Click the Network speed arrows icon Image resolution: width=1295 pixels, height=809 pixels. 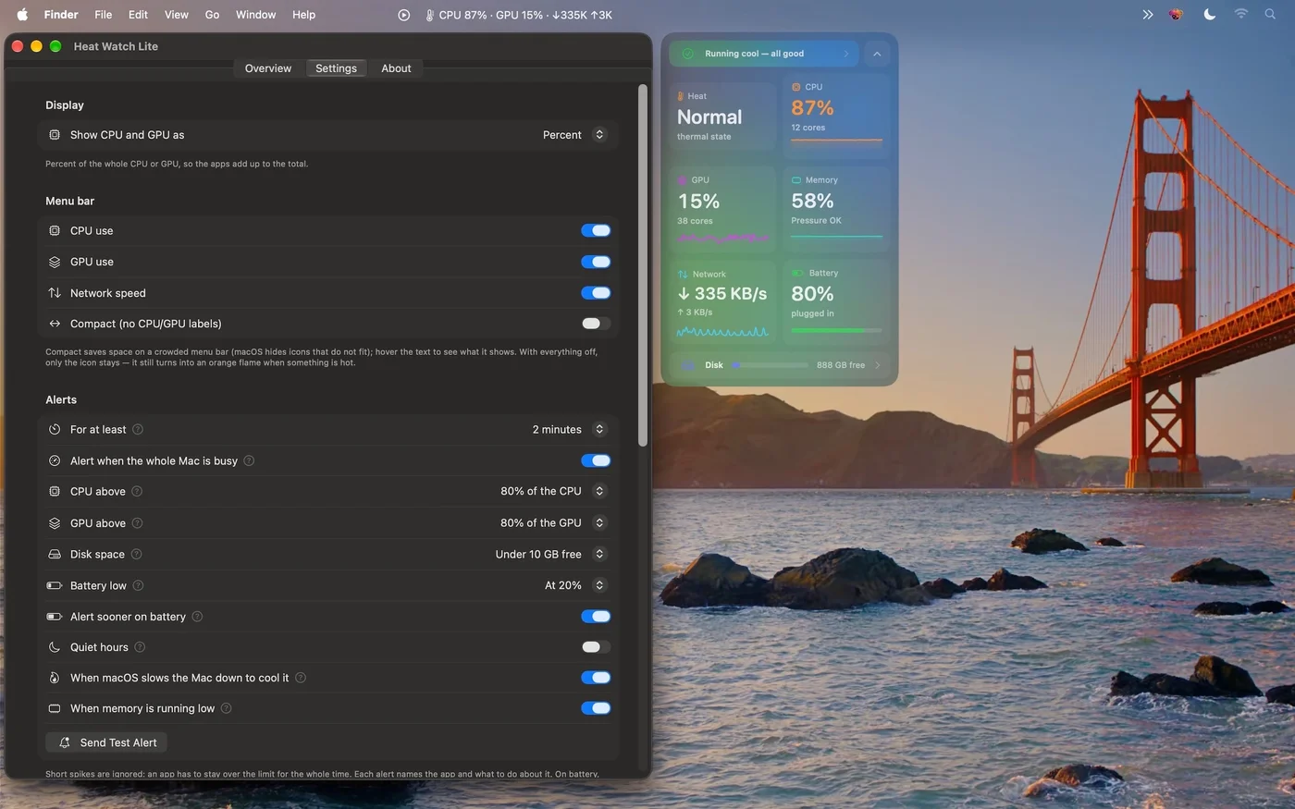pyautogui.click(x=55, y=293)
